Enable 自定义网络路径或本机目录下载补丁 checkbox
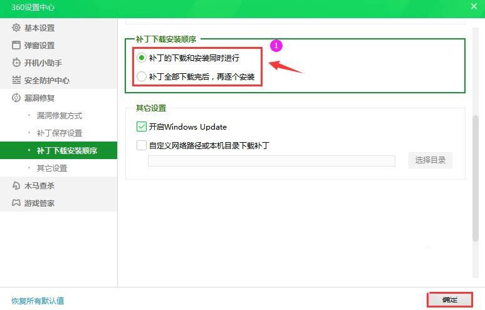 [141, 145]
